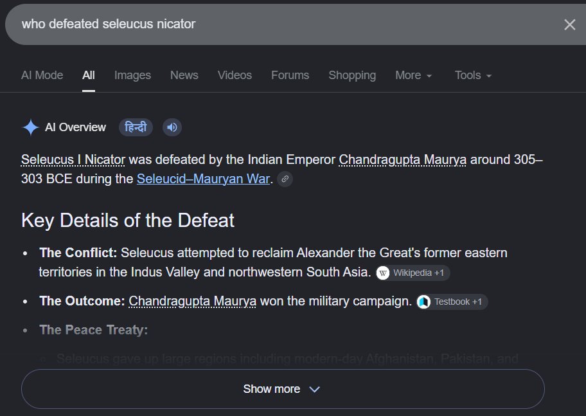Click Chandragupta Maurya in The Outcome bullet
586x416 pixels.
click(193, 301)
